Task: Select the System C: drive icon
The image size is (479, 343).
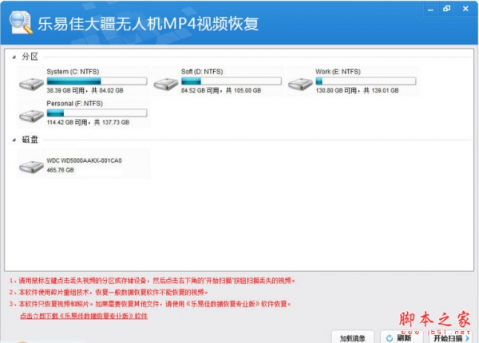Action: coord(31,84)
